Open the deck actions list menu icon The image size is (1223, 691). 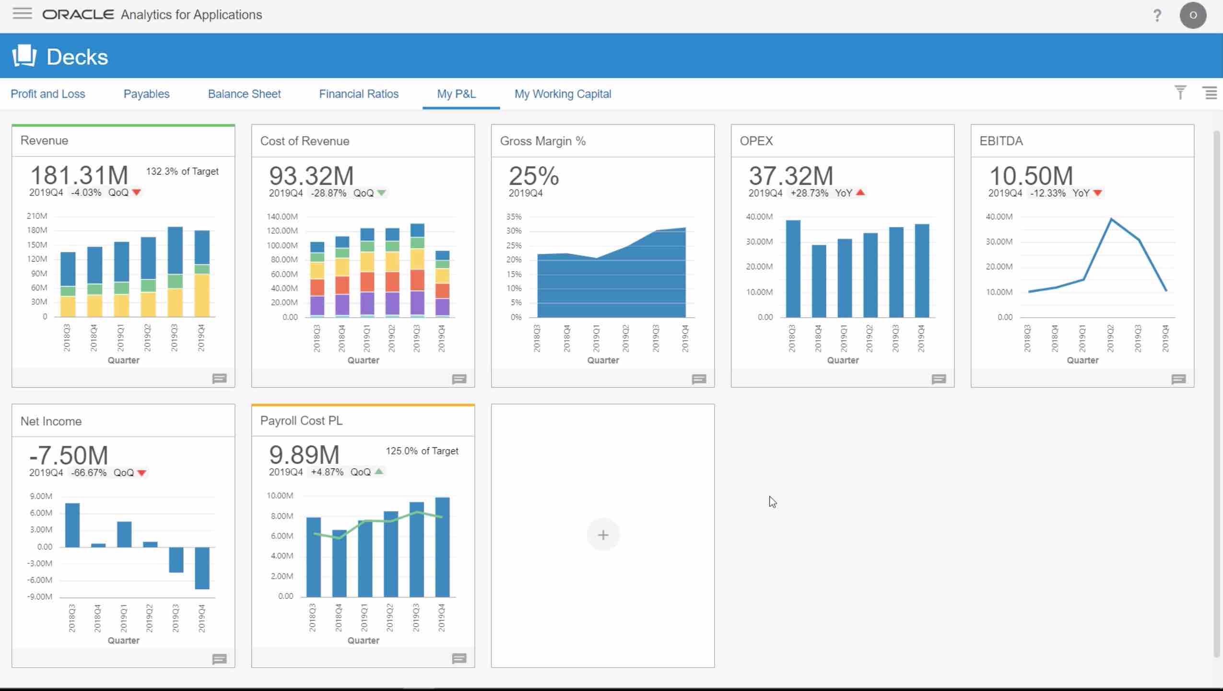pyautogui.click(x=1210, y=93)
